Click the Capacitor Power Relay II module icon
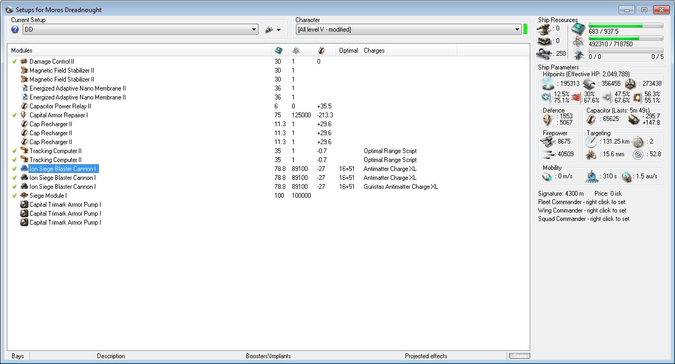This screenshot has width=675, height=364. click(24, 106)
